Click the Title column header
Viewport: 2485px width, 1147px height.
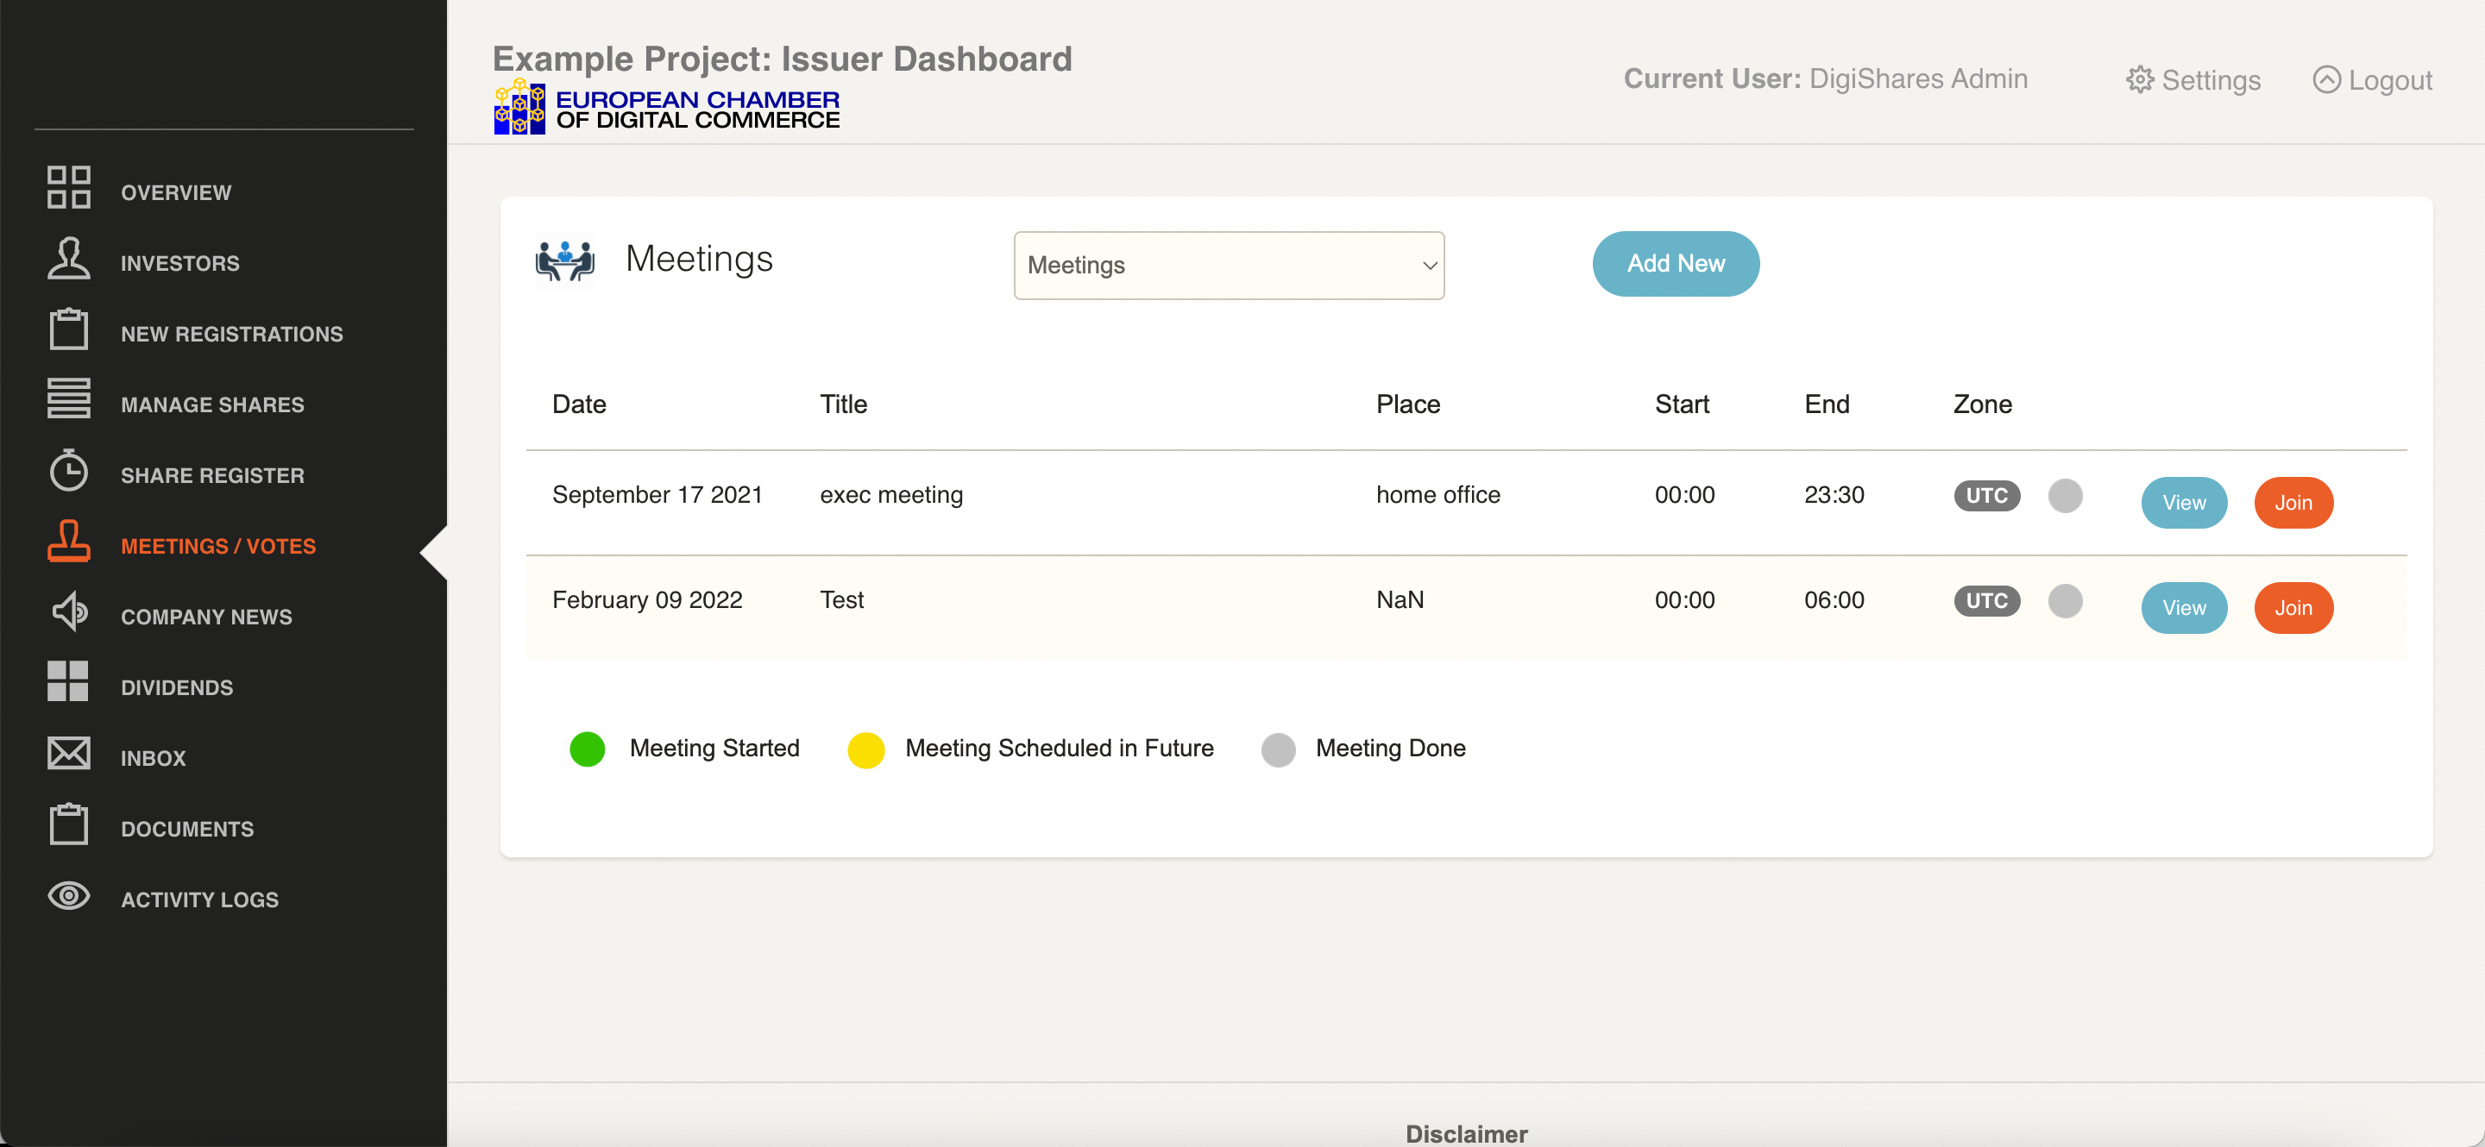(843, 404)
